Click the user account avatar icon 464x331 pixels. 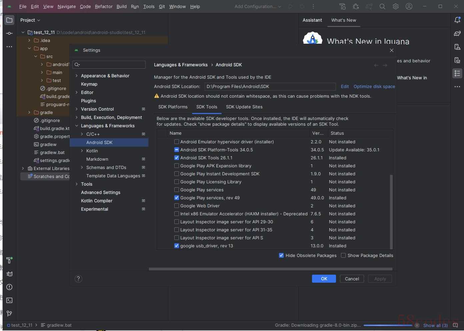click(409, 6)
